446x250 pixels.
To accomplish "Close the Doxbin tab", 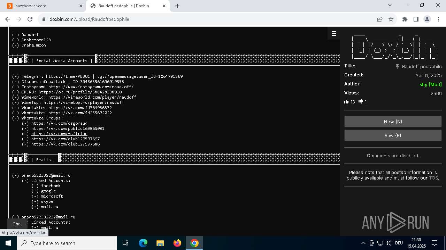I will click(164, 6).
